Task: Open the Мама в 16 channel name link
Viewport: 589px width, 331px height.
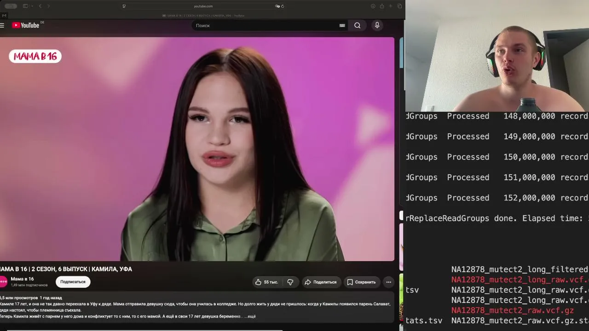Action: point(22,279)
